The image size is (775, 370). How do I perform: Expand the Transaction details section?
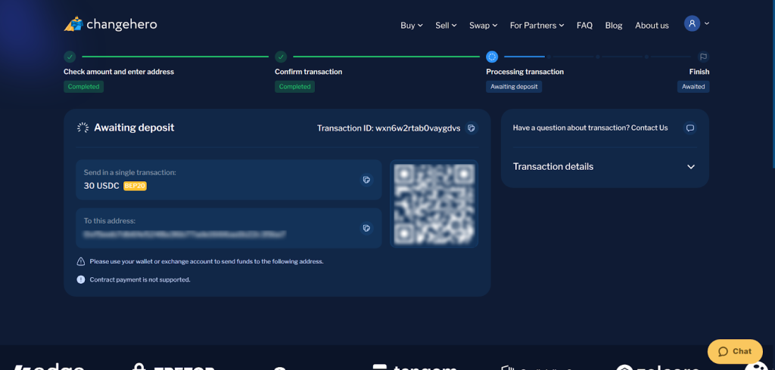point(690,167)
